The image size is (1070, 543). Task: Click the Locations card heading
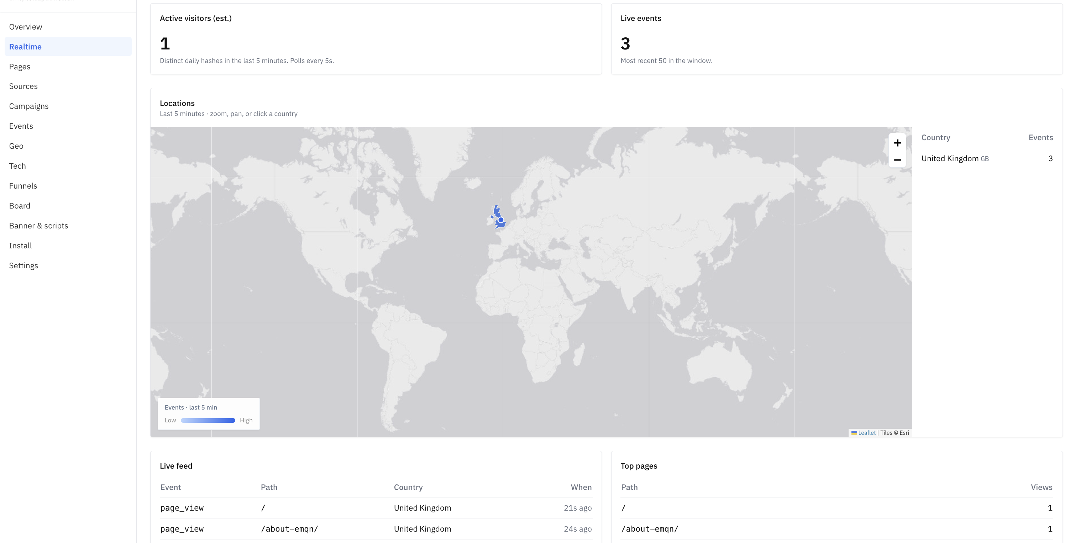tap(177, 103)
